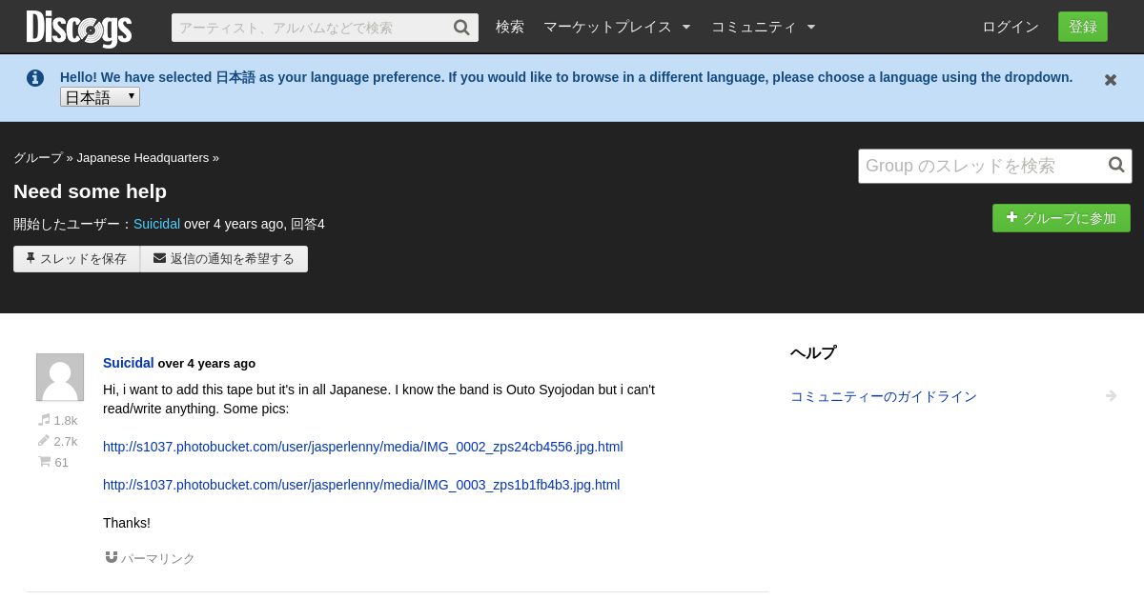Click the ログイン link
This screenshot has width=1144, height=600.
pos(1011,27)
